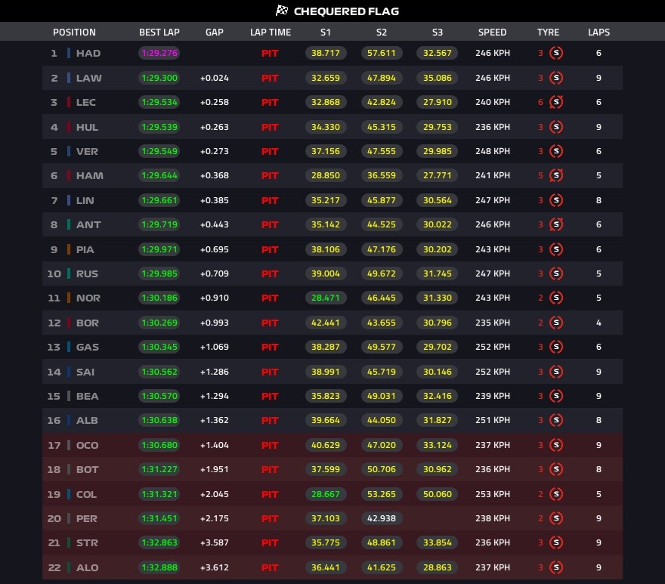
Task: Click the GAP column header
Action: (x=214, y=32)
